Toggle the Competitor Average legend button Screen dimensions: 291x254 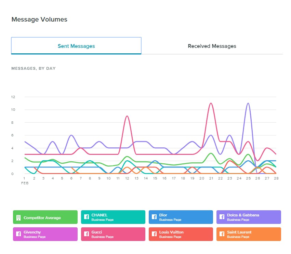[45, 217]
